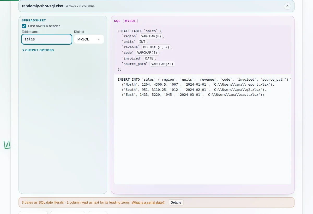
Task: Click the DATE type chip for invoiced
Action: pyautogui.click(x=149, y=58)
